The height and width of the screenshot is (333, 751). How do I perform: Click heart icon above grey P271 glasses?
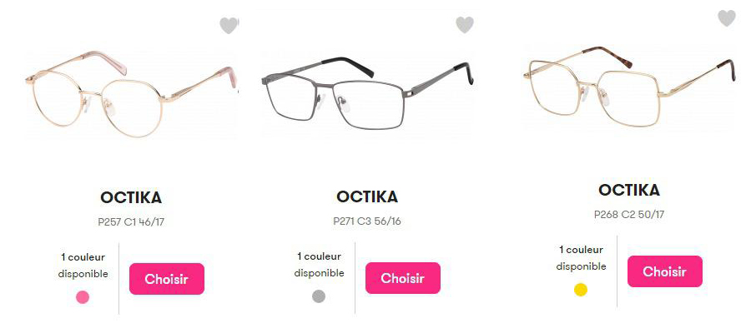[465, 24]
